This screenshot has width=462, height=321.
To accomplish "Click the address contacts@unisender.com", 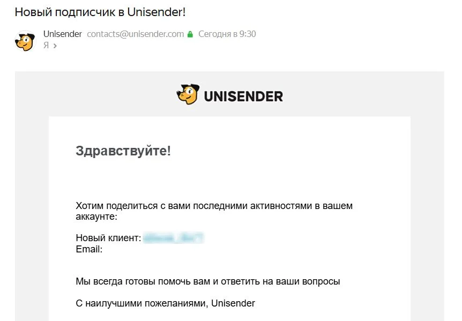I will pyautogui.click(x=135, y=34).
